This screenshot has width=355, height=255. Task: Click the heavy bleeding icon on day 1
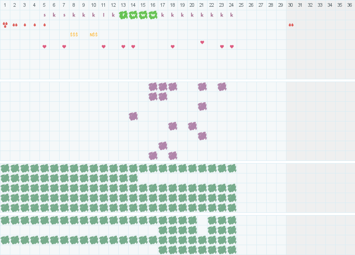pos(5,25)
